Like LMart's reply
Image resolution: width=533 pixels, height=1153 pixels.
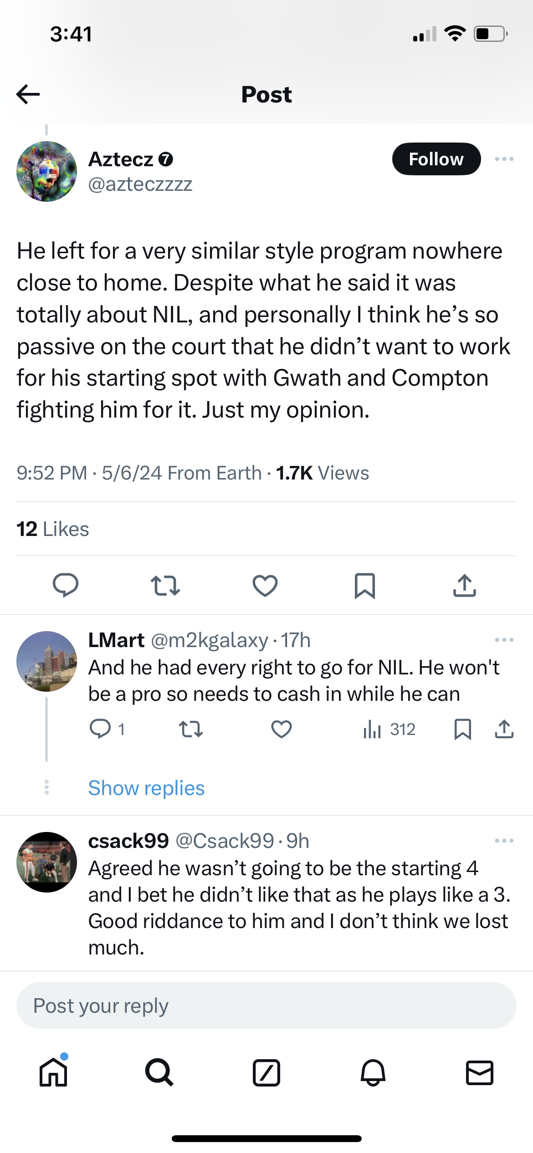coord(282,729)
